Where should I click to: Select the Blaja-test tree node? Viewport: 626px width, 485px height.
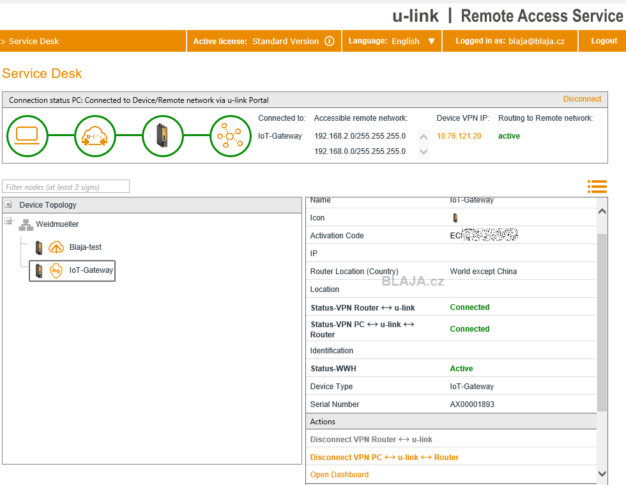point(86,247)
